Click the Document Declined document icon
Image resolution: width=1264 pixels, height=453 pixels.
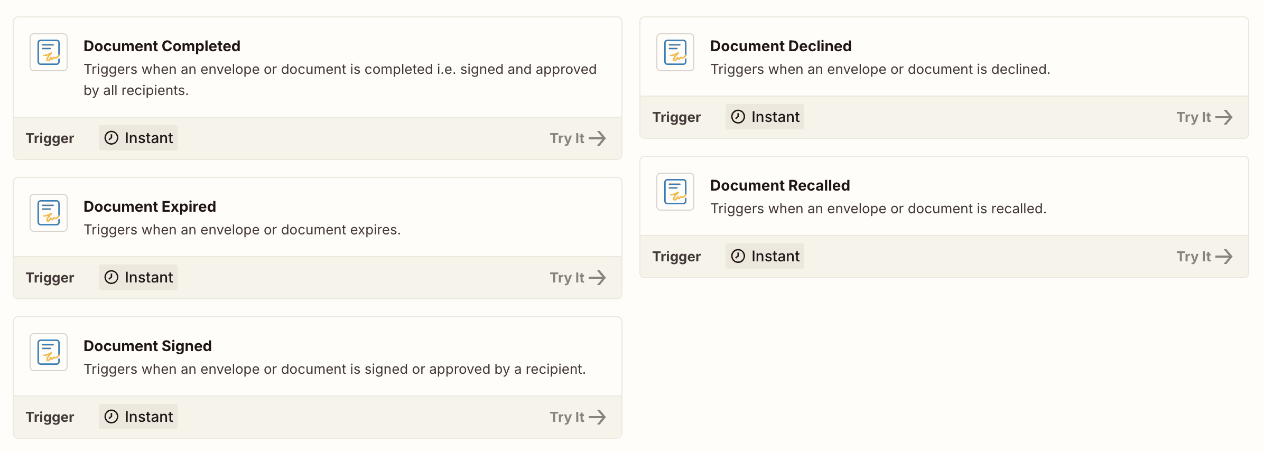675,52
